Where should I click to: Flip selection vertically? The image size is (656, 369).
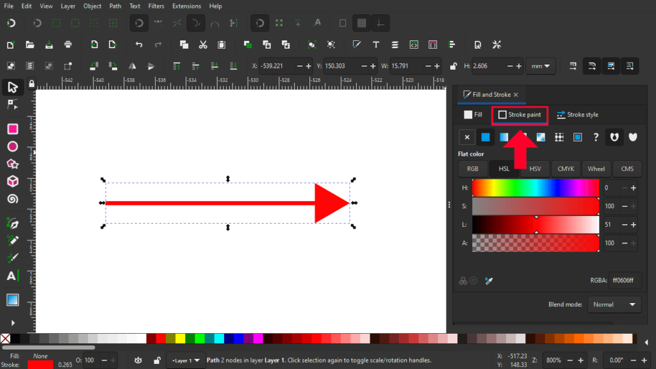151,66
